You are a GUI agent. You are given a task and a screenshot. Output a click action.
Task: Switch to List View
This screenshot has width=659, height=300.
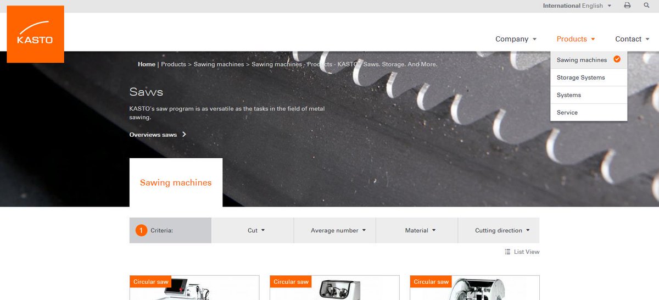(x=522, y=252)
